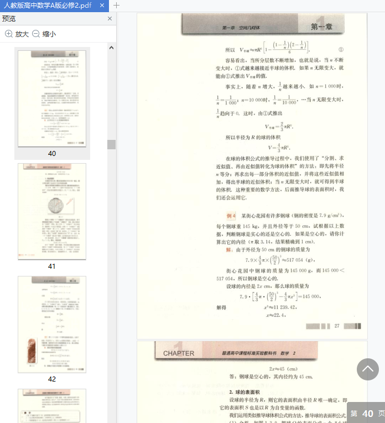
Task: Click the 放大 text label
Action: tap(22, 34)
